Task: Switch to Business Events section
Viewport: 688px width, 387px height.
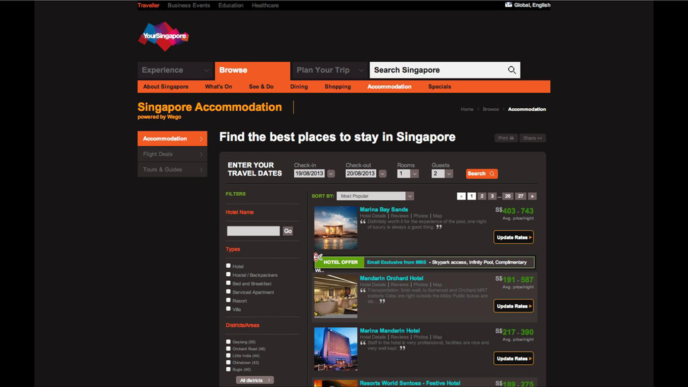Action: tap(189, 5)
